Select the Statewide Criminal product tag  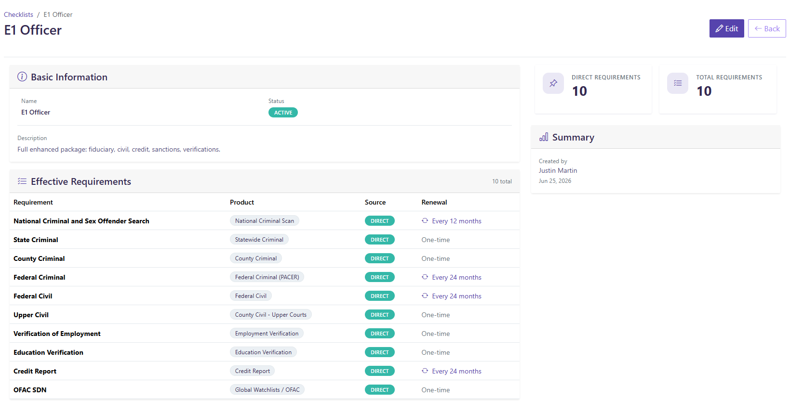pyautogui.click(x=259, y=239)
